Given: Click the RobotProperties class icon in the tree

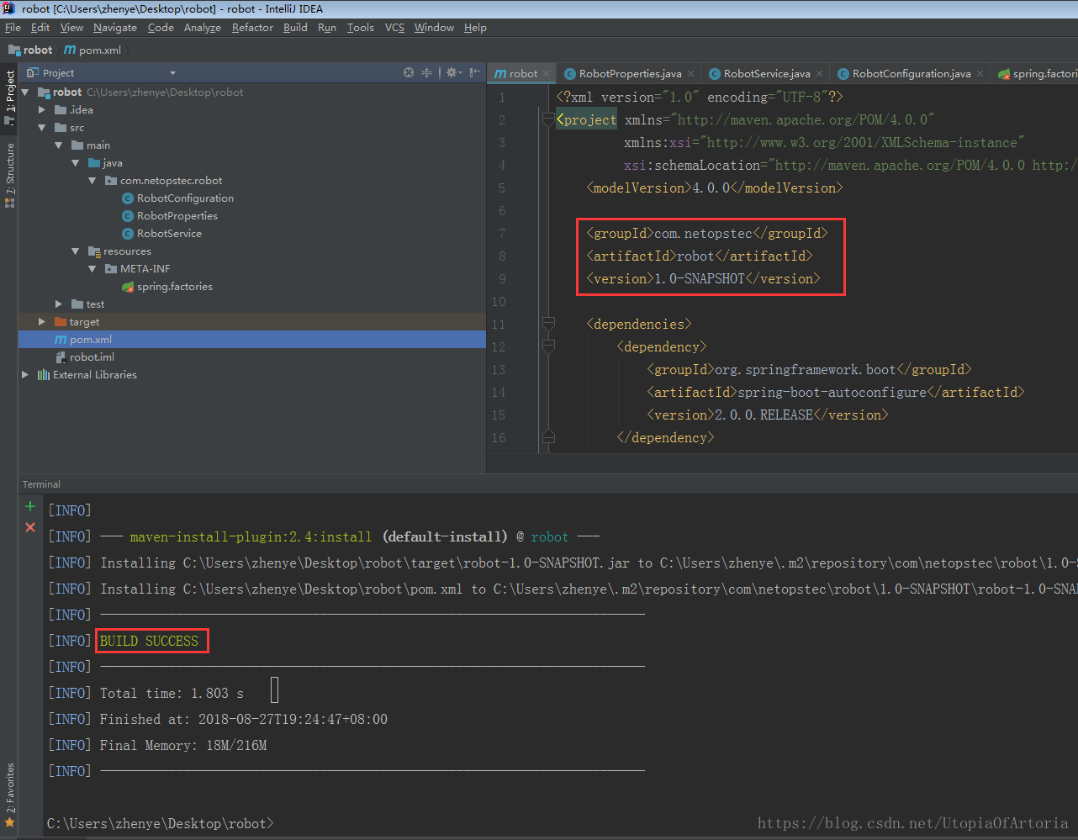Looking at the screenshot, I should [128, 216].
